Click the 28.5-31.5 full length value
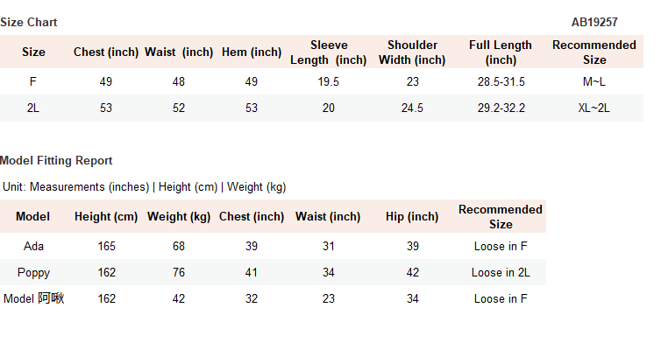 (501, 81)
